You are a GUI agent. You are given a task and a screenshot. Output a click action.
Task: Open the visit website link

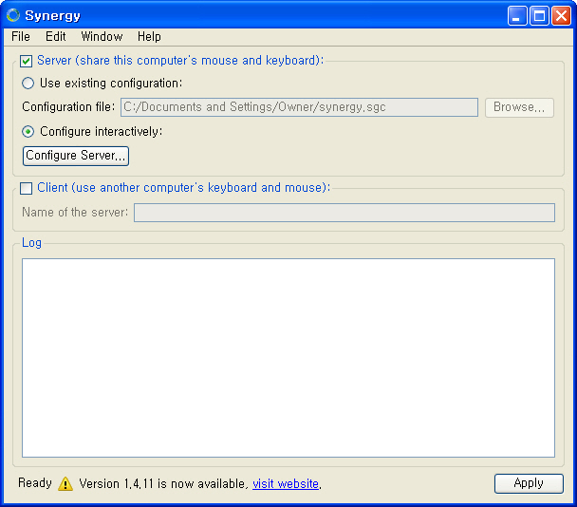(286, 483)
